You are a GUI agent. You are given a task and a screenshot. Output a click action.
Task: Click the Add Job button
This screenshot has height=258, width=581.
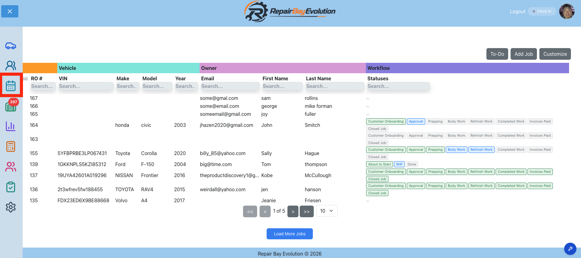[x=523, y=54]
